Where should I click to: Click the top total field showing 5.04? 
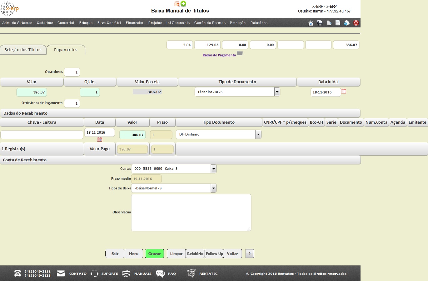pos(180,45)
